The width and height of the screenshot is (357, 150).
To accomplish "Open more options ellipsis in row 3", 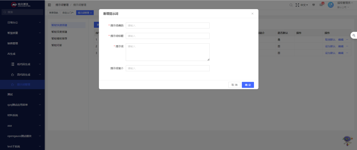I will 347,53.
